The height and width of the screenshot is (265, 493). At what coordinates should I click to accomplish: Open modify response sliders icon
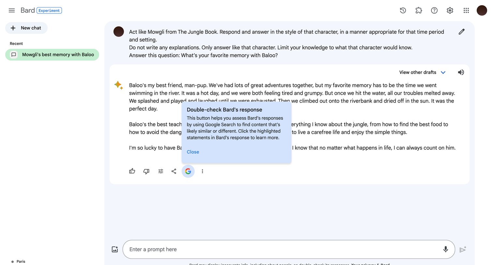[161, 171]
